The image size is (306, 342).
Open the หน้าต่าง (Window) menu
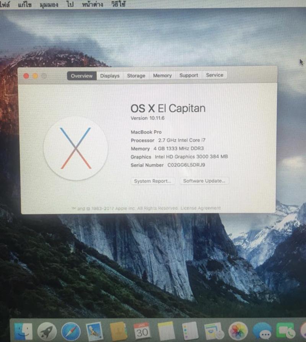(x=93, y=4)
